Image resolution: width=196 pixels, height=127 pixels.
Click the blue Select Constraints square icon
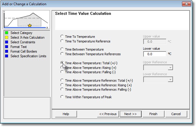coord(6,42)
